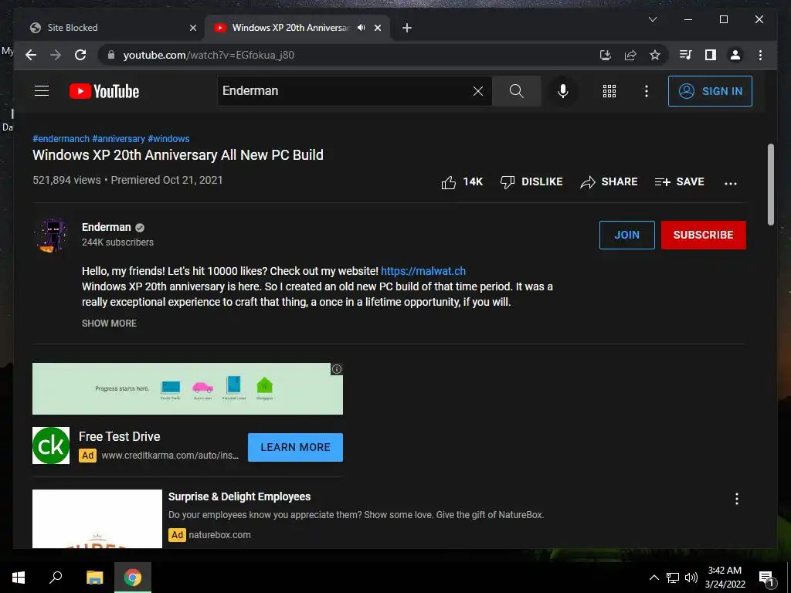Screen dimensions: 791x593
Task: Open Windows taskbar search
Action: (56, 578)
